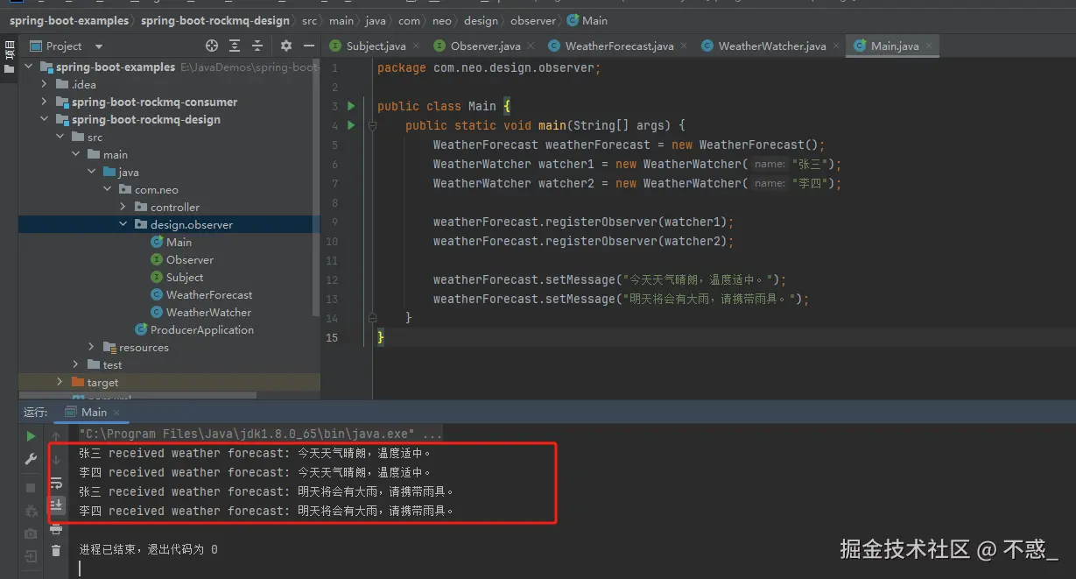1076x579 pixels.
Task: Click the up arrow in console toolbar
Action: pyautogui.click(x=56, y=436)
